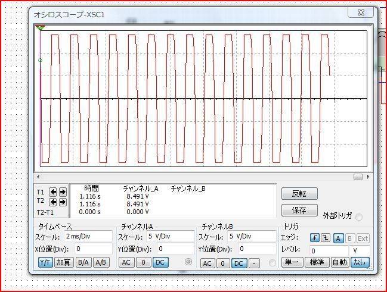This screenshot has height=292, width=387.
Task: Set trigger source to channel A
Action: click(338, 238)
